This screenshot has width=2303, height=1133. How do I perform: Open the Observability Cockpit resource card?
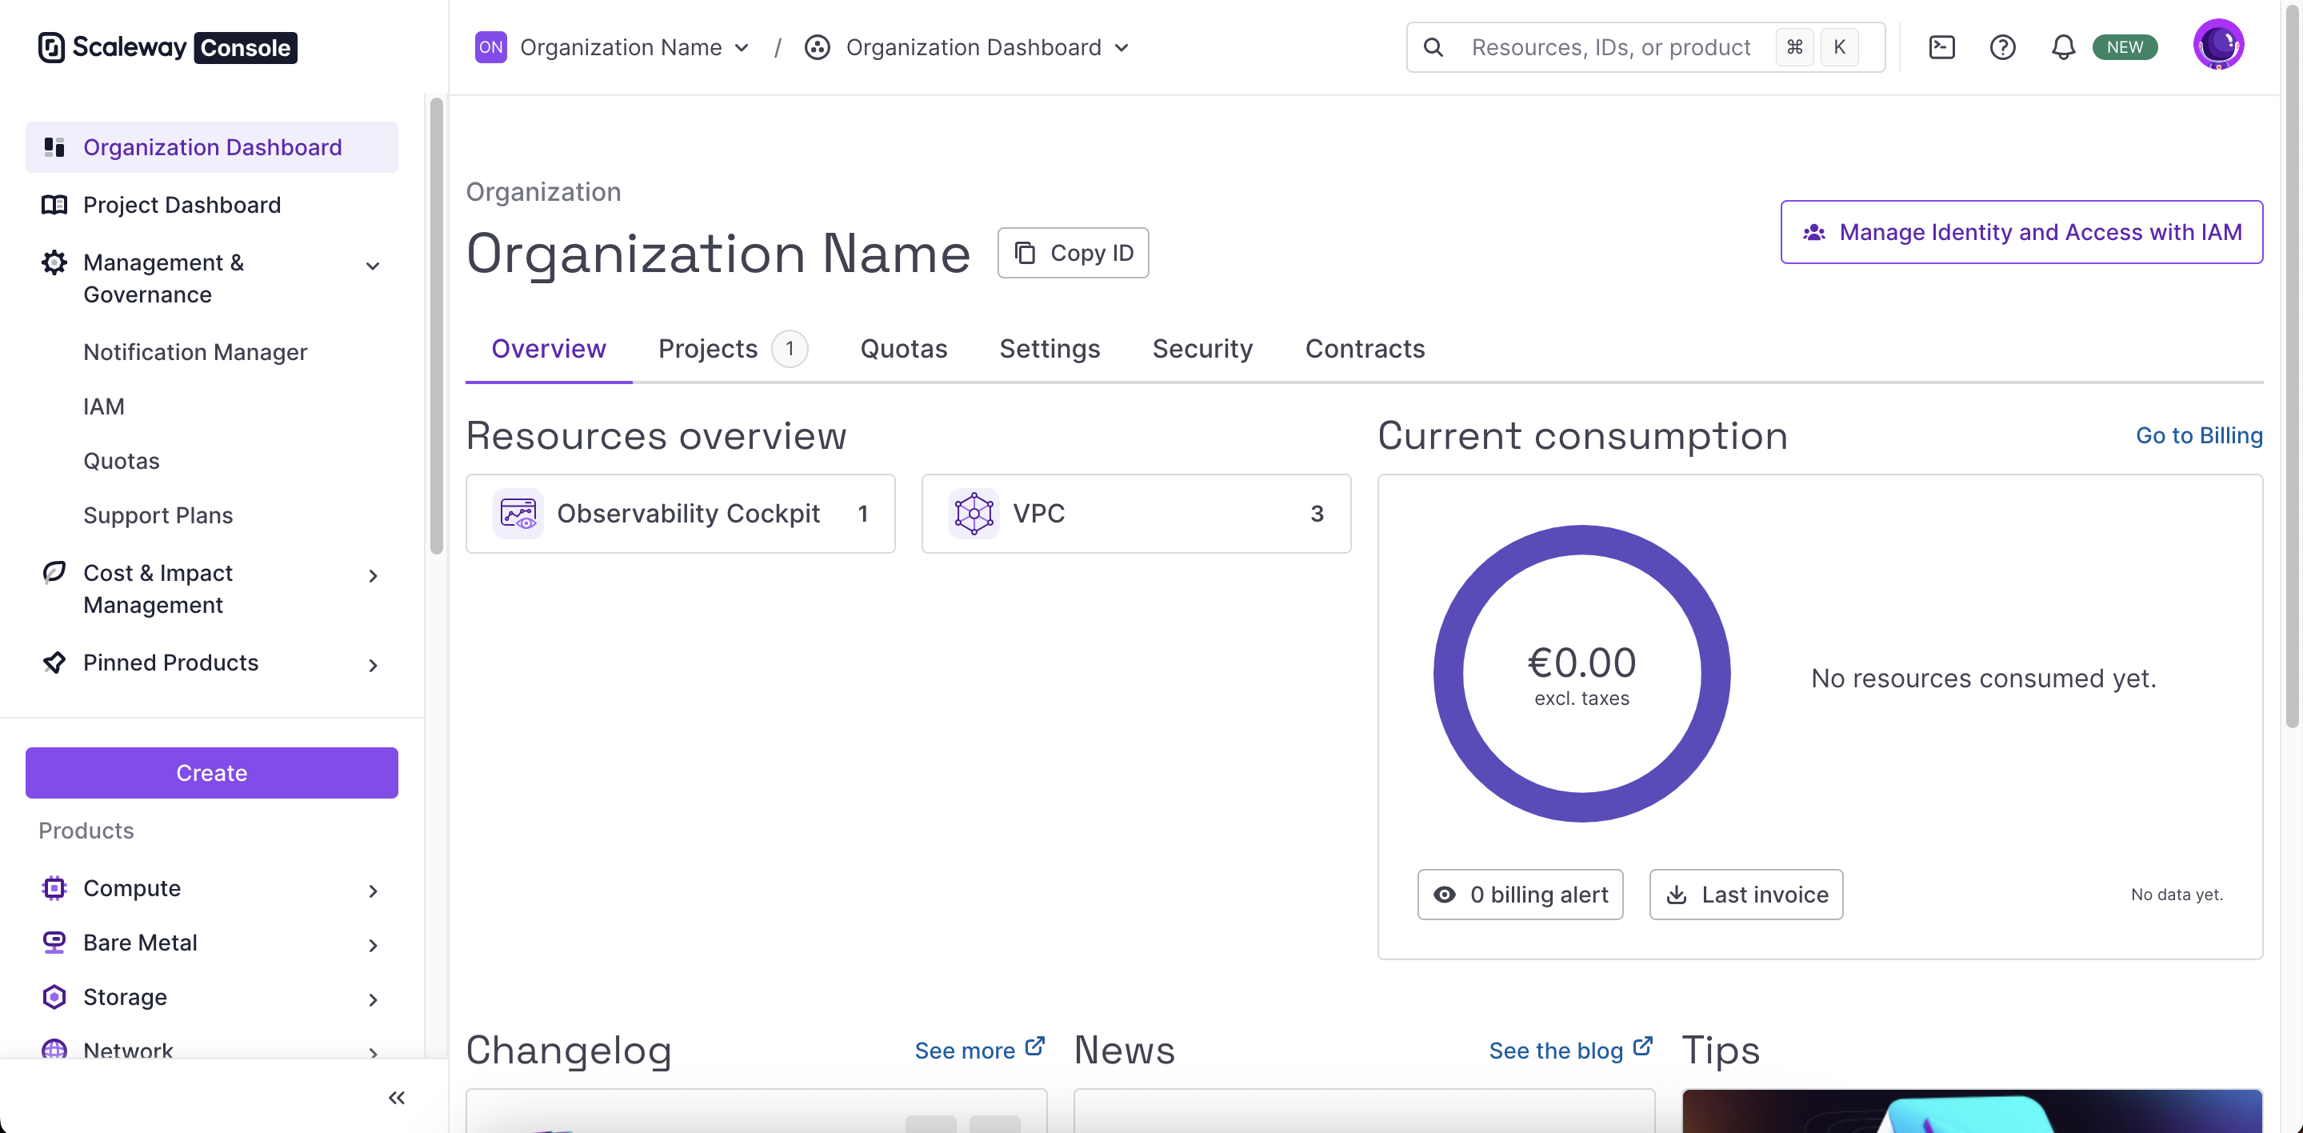[x=681, y=514]
